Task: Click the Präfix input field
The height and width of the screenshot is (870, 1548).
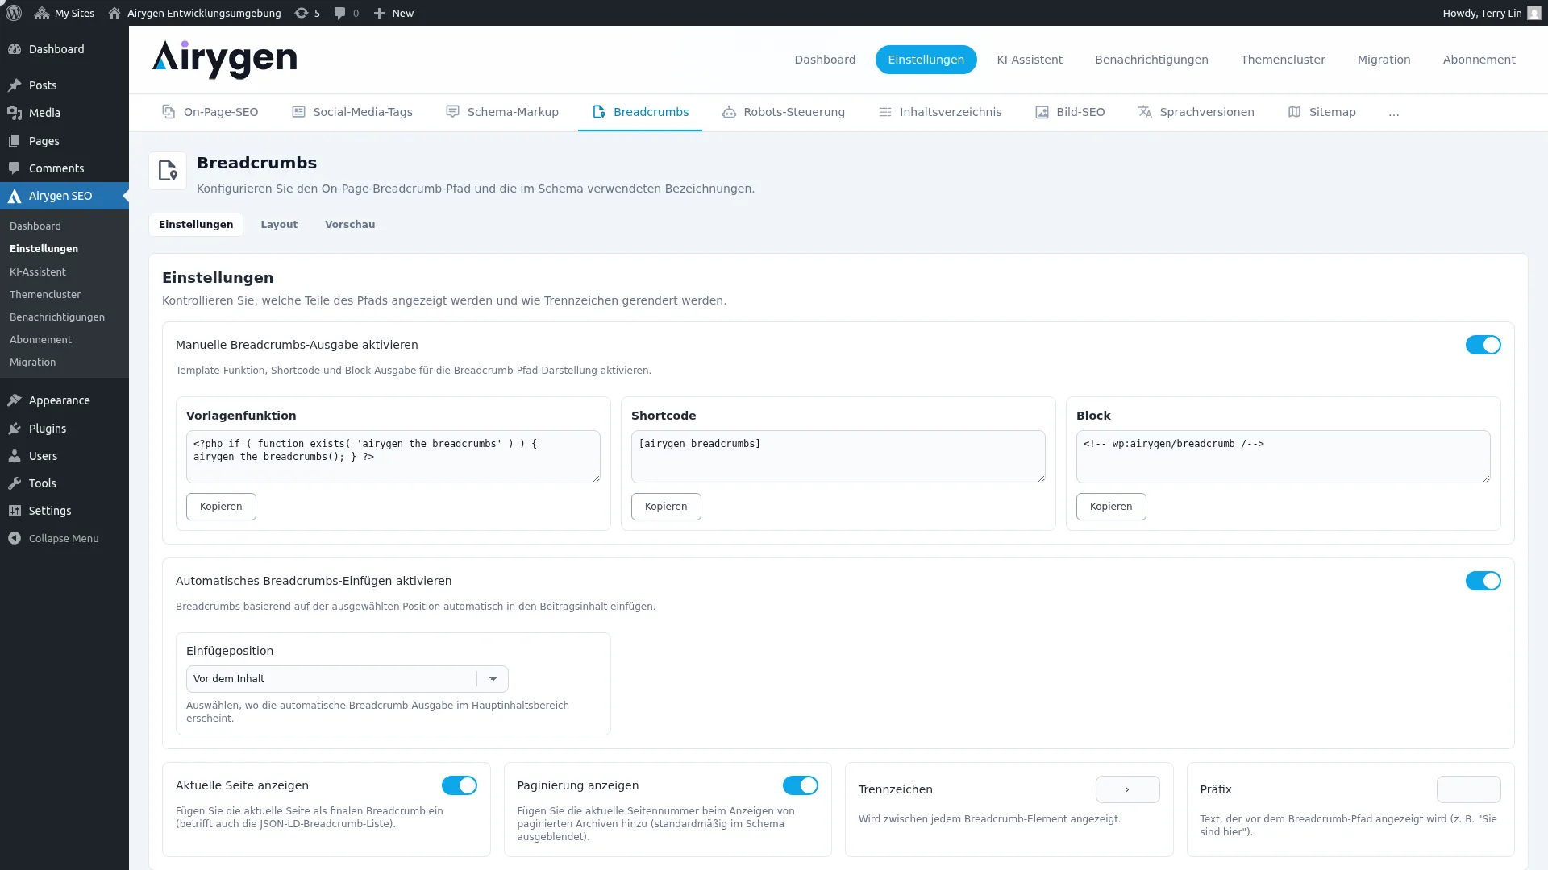Action: coord(1468,789)
